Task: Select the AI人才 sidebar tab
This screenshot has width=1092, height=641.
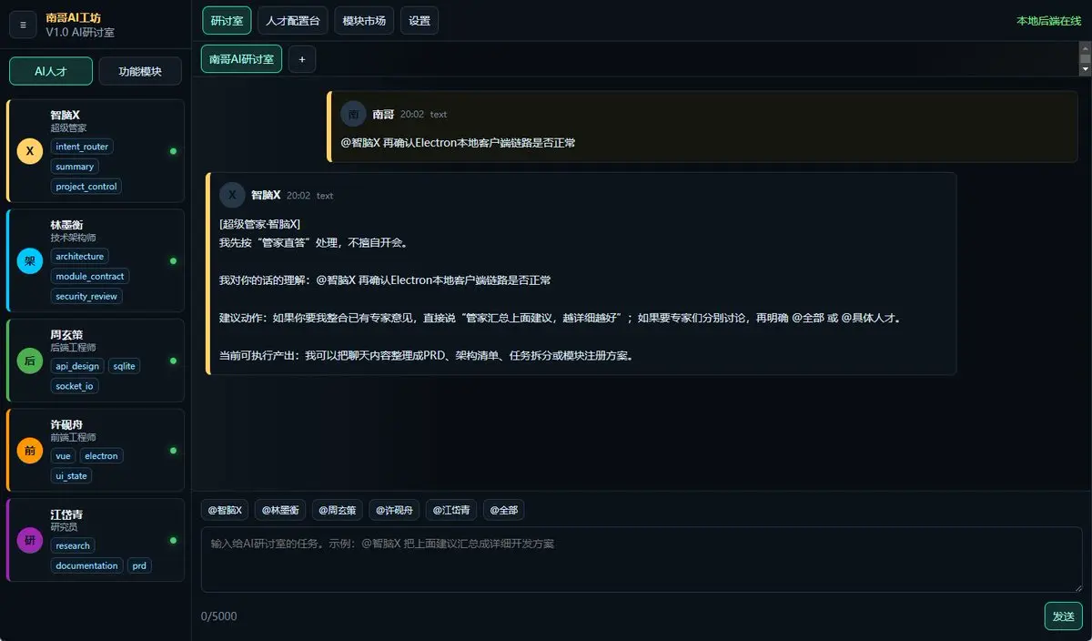Action: (x=51, y=71)
